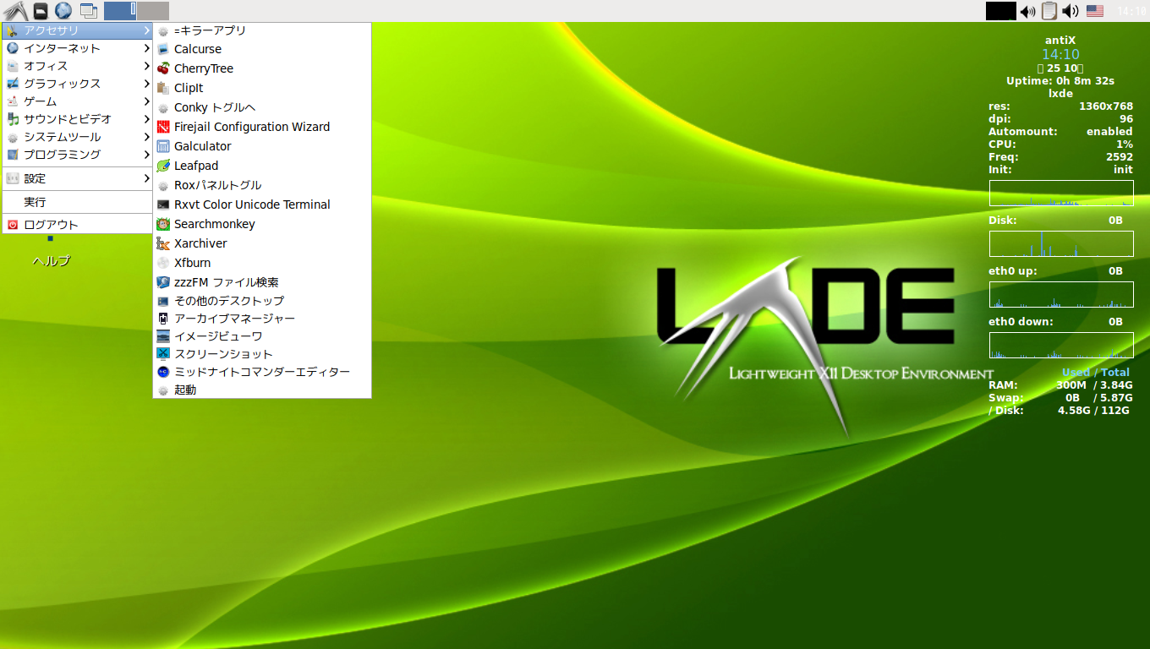Open the ClipIt clipboard tray icon

(1049, 11)
